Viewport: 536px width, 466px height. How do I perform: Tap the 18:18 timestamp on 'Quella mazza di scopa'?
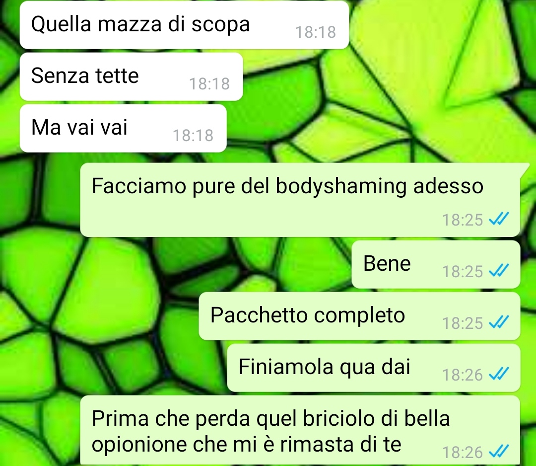pos(316,32)
